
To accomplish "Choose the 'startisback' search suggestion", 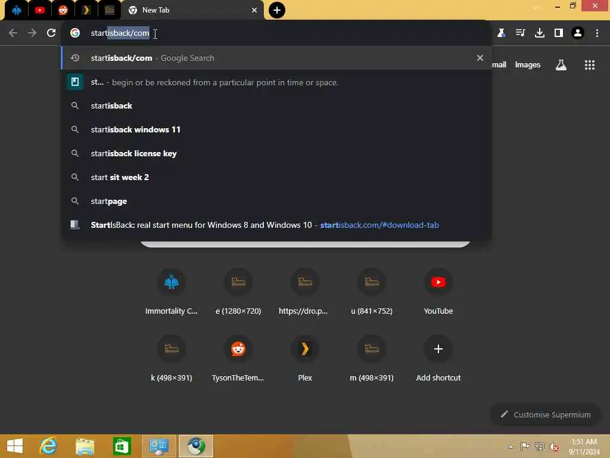I will point(276,106).
